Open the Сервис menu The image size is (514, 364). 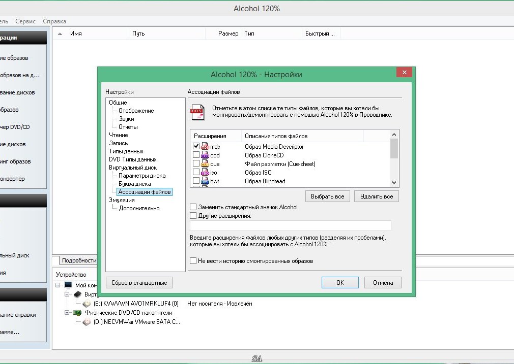pos(25,21)
